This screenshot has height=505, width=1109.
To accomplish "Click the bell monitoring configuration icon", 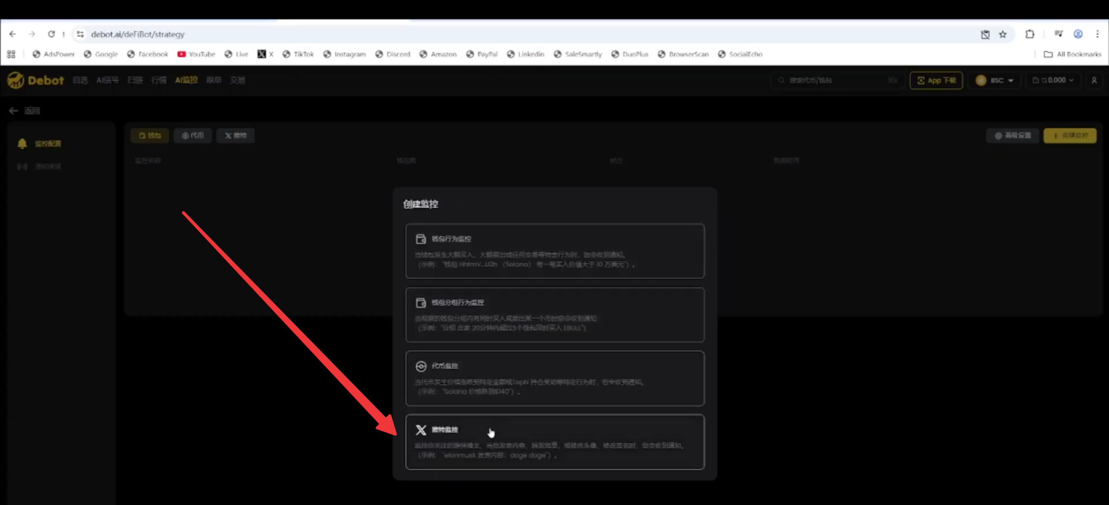I will coord(22,144).
